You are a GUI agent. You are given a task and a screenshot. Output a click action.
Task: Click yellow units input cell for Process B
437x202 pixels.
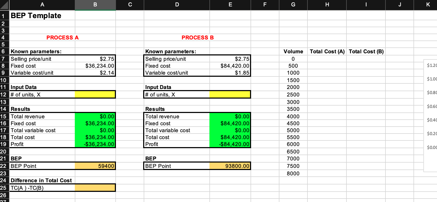tap(230, 95)
